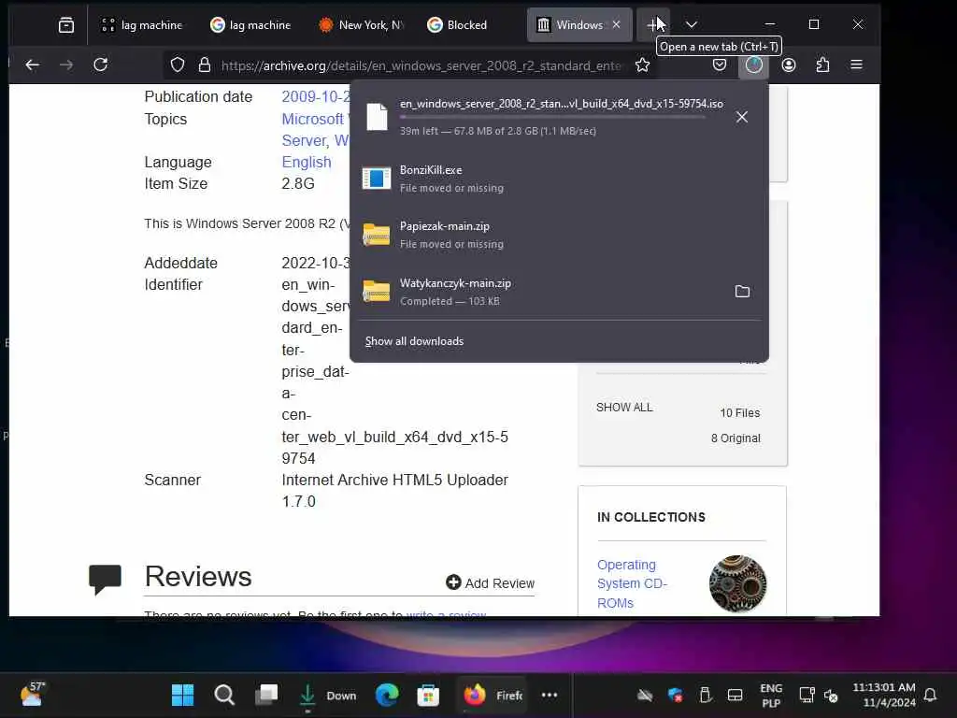Open taskbar Search
The width and height of the screenshot is (957, 718).
[x=224, y=695]
